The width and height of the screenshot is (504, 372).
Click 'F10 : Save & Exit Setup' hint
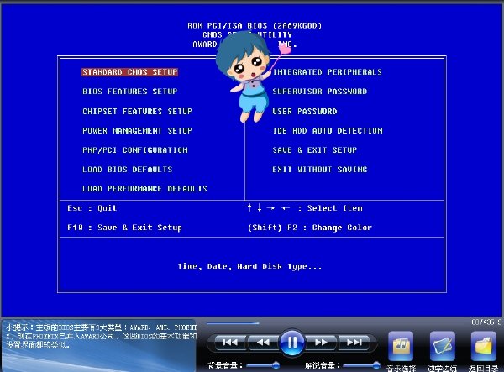[x=124, y=228]
